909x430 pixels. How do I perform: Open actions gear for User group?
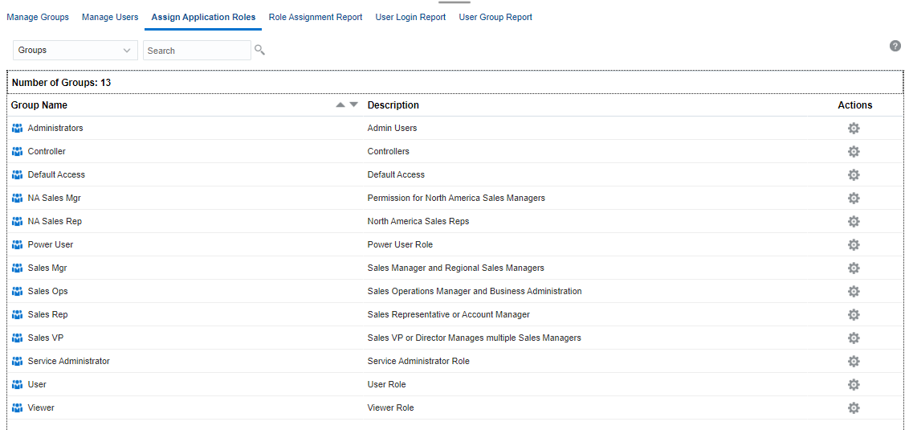[x=854, y=385]
